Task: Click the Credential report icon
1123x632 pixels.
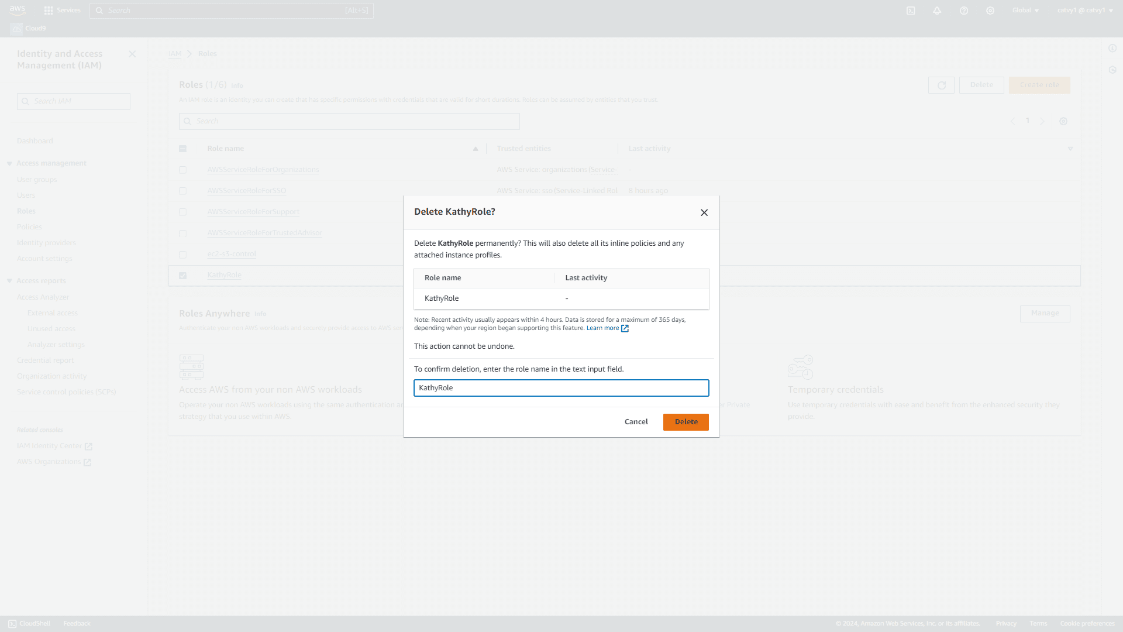Action: (x=46, y=360)
